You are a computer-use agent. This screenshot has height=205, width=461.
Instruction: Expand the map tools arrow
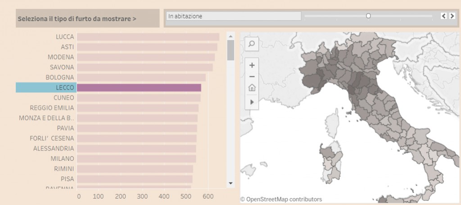[252, 102]
